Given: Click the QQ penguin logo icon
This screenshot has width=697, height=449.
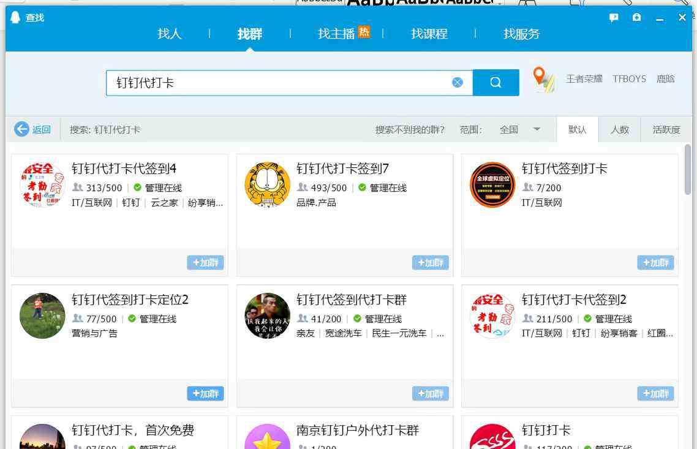Looking at the screenshot, I should click(x=15, y=17).
